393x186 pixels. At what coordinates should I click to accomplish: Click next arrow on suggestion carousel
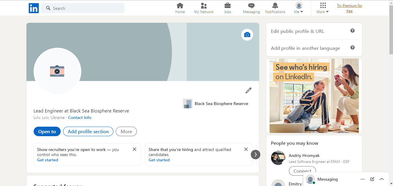tap(256, 155)
